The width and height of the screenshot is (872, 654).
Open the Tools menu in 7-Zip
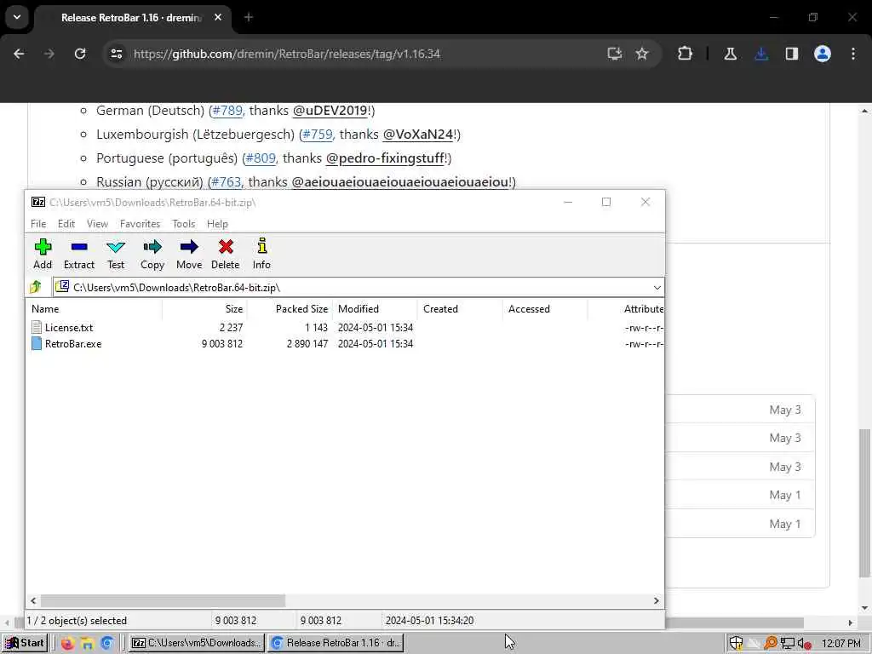(184, 224)
